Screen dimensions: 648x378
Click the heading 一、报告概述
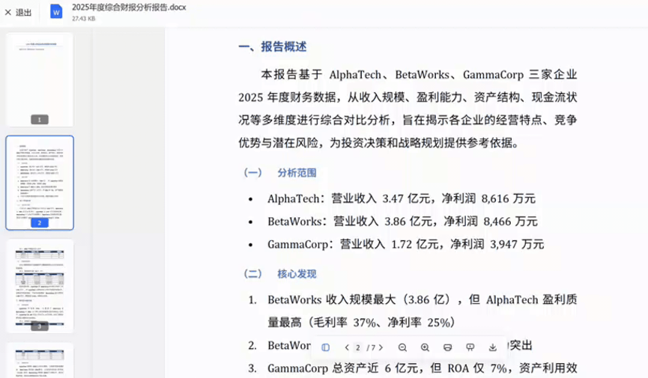click(x=273, y=46)
